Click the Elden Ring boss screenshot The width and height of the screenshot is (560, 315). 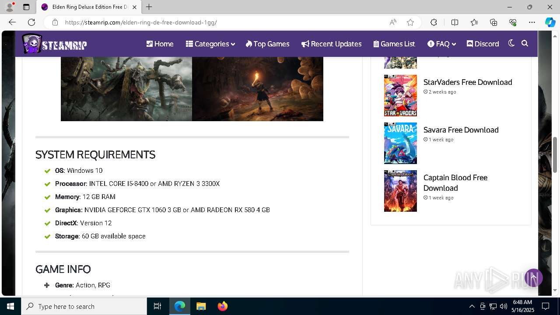click(126, 89)
